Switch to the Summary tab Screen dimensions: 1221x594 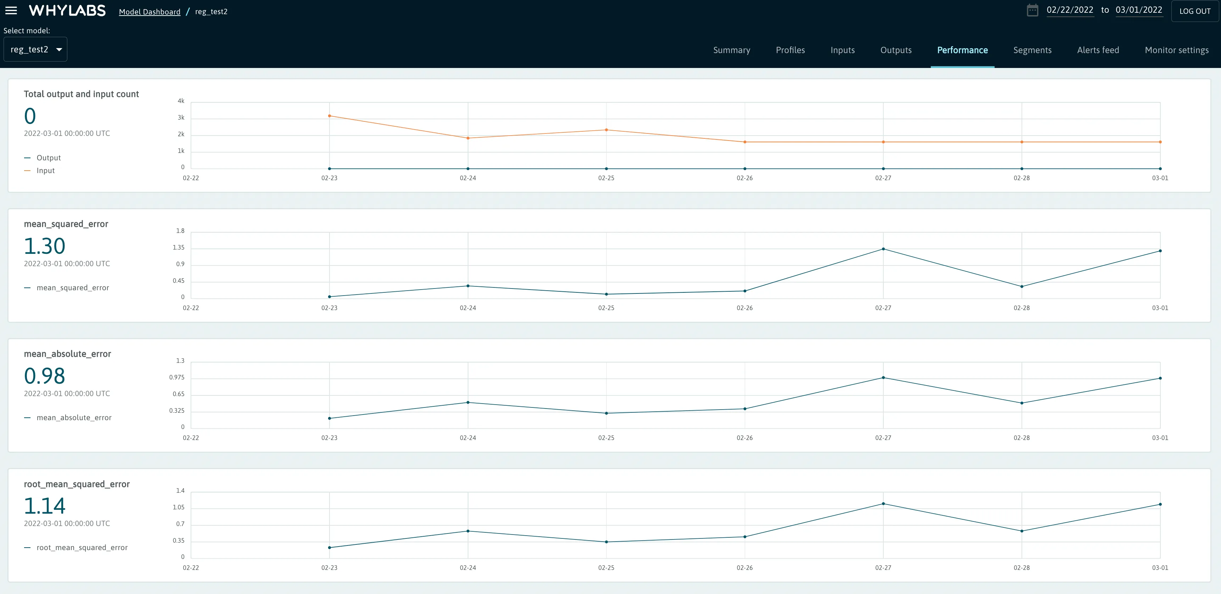tap(731, 50)
